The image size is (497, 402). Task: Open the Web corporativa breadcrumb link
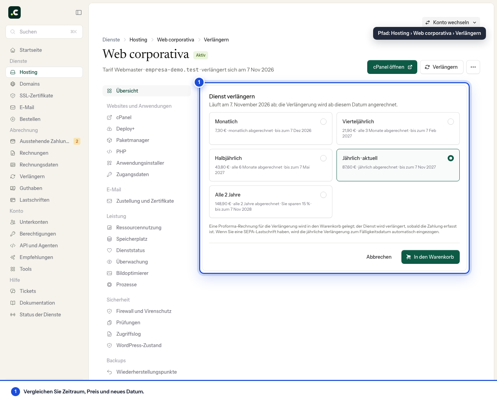click(x=175, y=40)
